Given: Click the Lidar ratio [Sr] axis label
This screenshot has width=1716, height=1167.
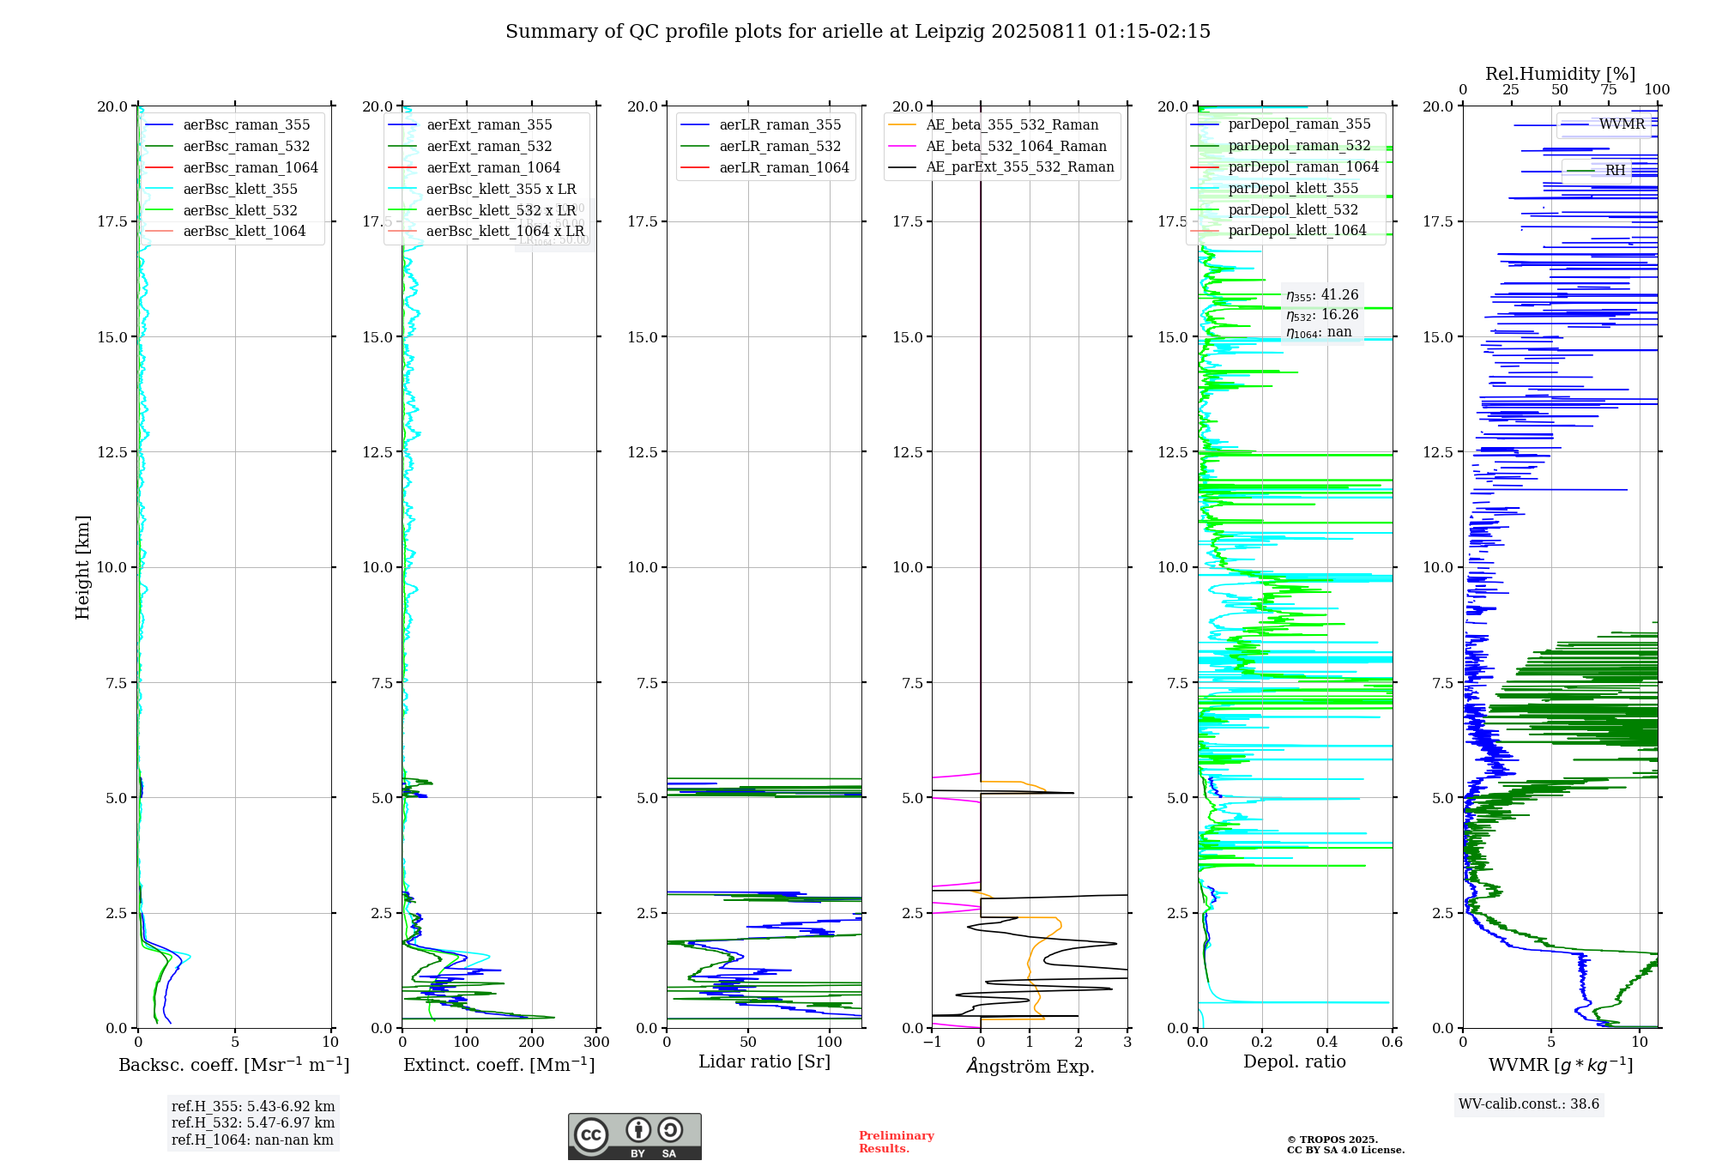Looking at the screenshot, I should click(x=764, y=1062).
